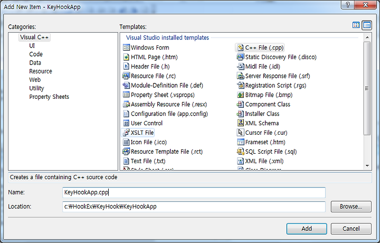Pick the Header File (.h) icon

(126, 67)
